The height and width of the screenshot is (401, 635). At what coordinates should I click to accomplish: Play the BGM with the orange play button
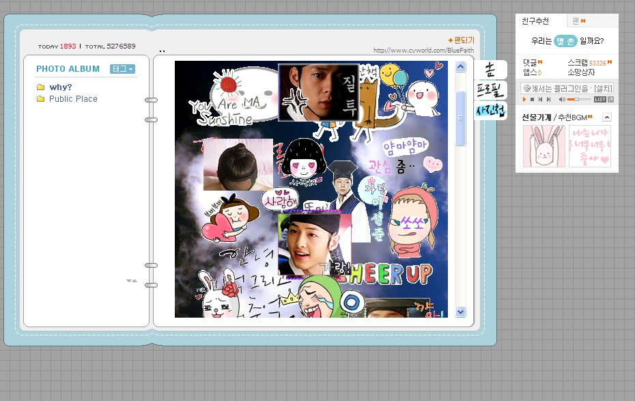coord(524,99)
